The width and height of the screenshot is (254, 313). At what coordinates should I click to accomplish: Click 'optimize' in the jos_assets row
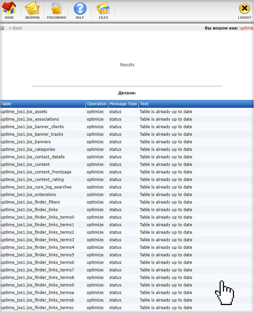[95, 112]
